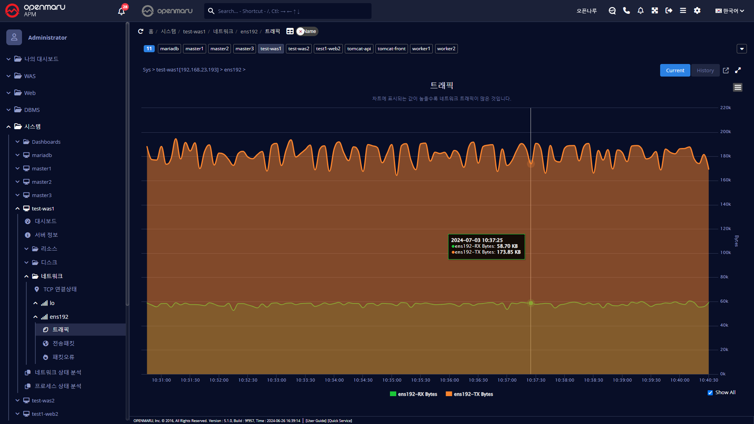Uncheck the Show All checkbox

(710, 393)
